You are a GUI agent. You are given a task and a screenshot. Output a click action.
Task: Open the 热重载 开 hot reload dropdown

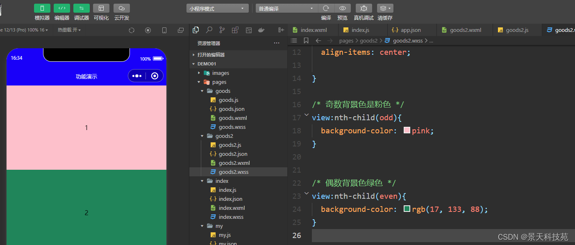click(x=69, y=30)
